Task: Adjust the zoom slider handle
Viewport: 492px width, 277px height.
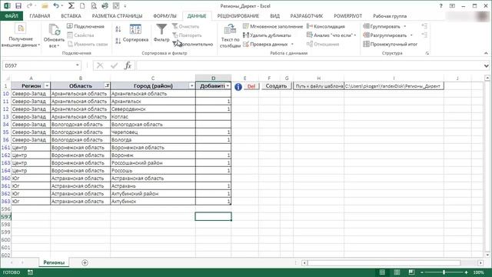Action: pos(444,272)
